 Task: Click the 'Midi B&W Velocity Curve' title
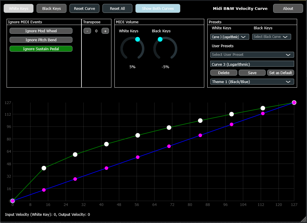click(240, 8)
